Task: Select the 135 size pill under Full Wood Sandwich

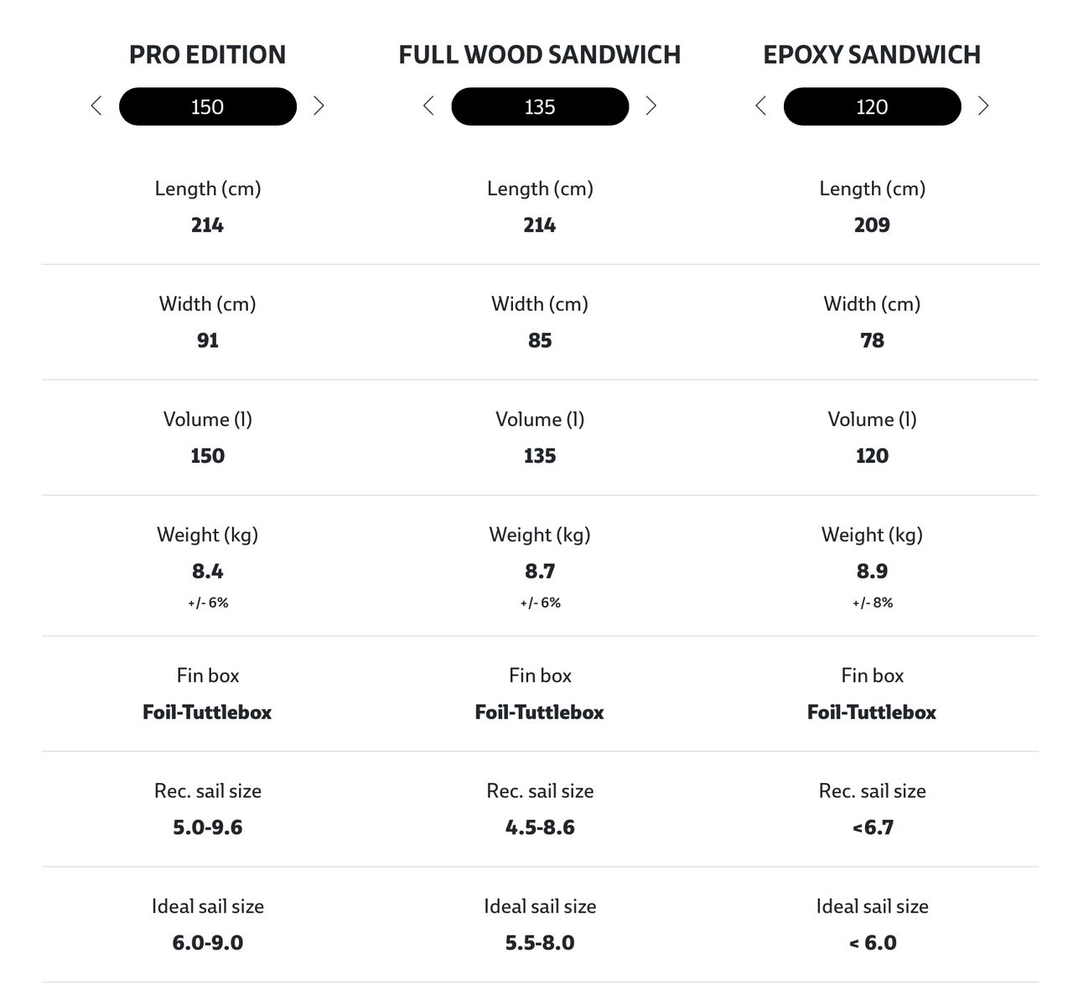Action: 540,106
